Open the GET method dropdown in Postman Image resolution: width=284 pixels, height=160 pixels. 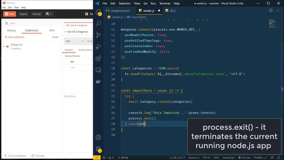75,41
